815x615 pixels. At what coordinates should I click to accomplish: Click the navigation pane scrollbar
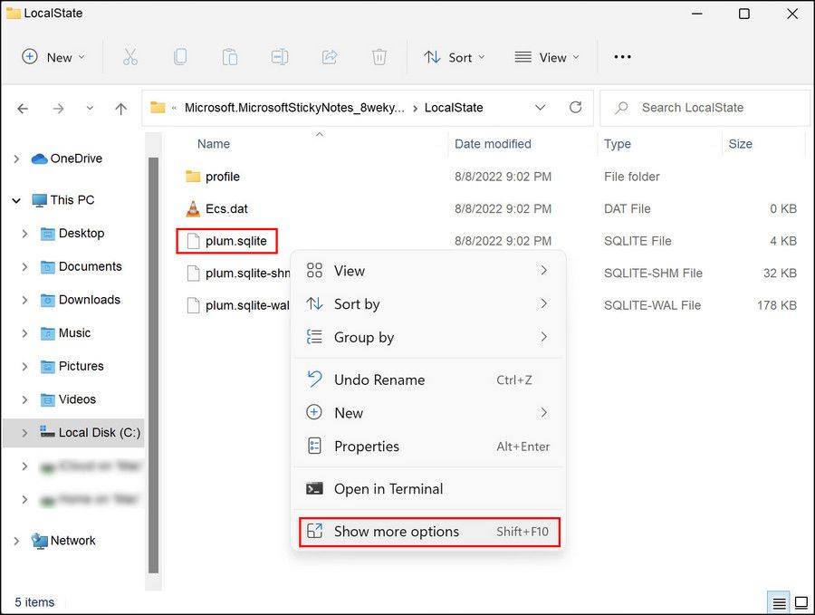coord(153,365)
